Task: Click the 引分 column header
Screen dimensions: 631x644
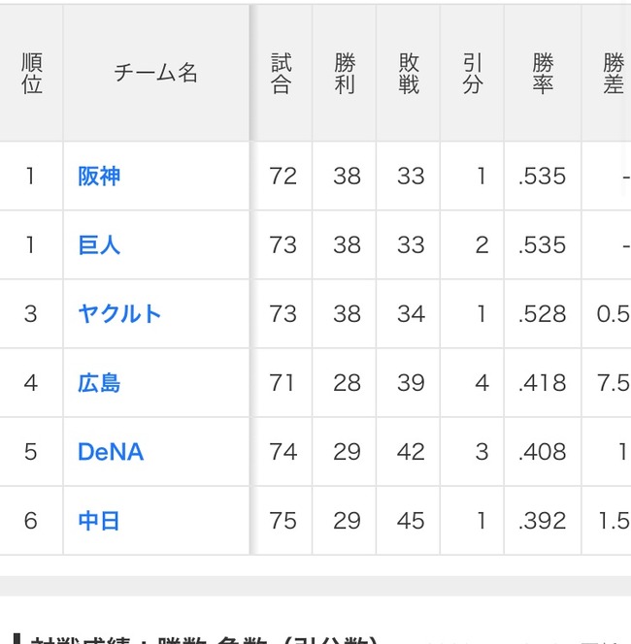Action: [473, 73]
